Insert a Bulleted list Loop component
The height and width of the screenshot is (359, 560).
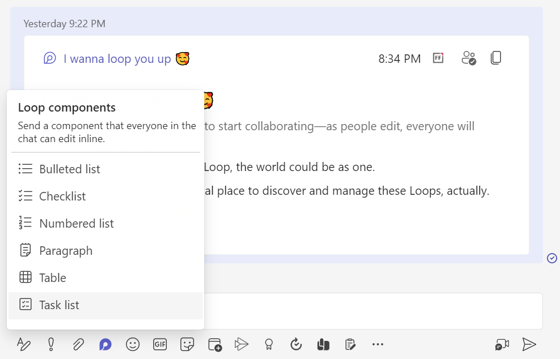pyautogui.click(x=106, y=169)
